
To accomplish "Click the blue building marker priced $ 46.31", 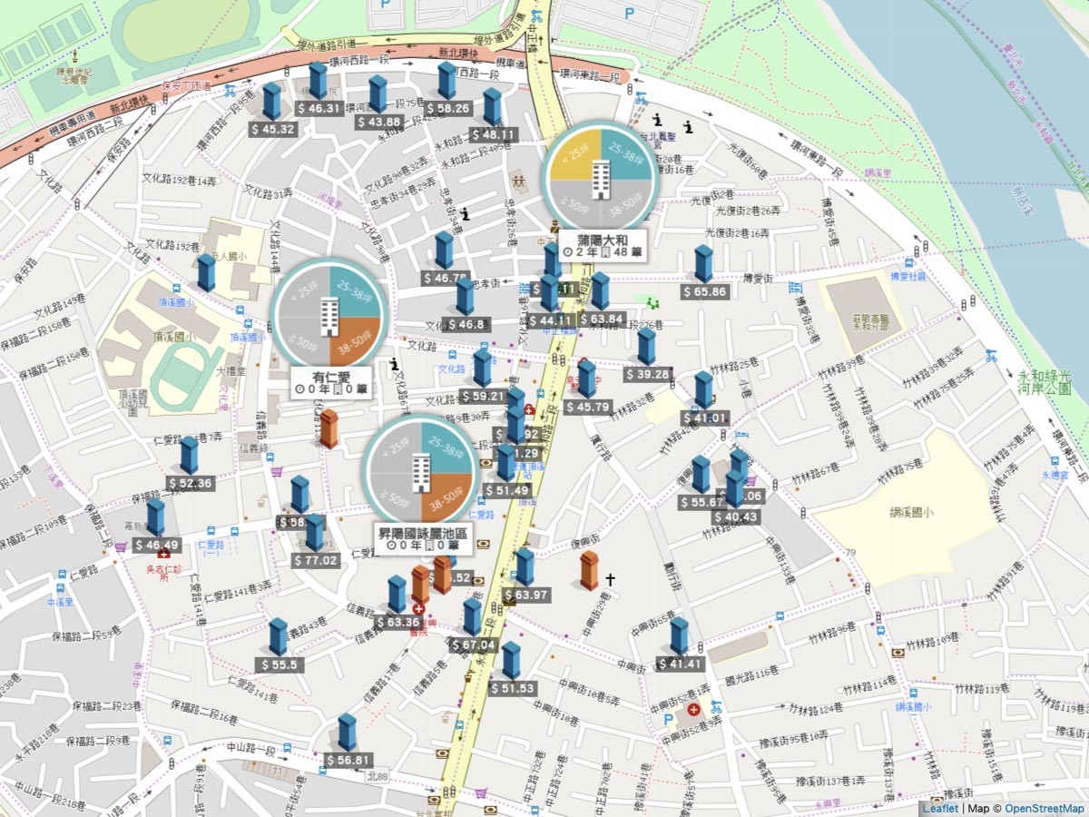I will [x=318, y=81].
